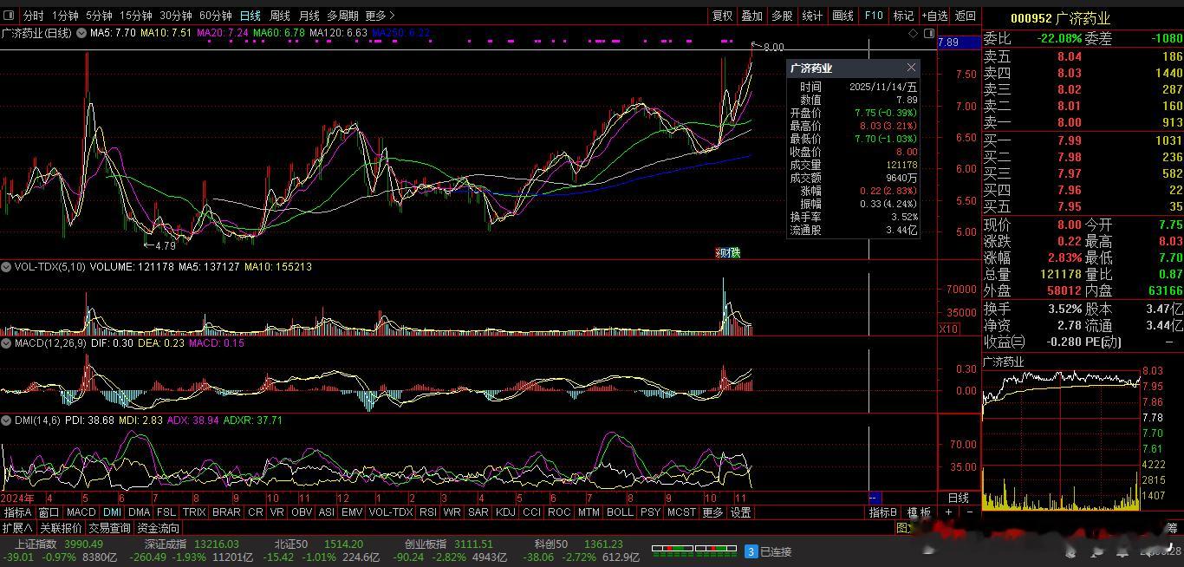Open the 资金流向 tab
The height and width of the screenshot is (567, 1184).
coord(159,528)
